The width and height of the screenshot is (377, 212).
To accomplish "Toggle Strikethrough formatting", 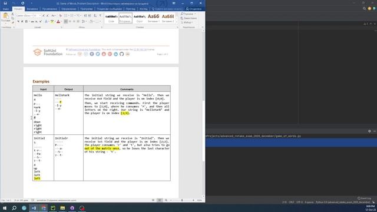I will (32, 22).
